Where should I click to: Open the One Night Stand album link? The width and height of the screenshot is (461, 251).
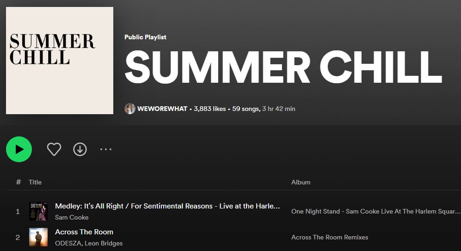coord(376,211)
